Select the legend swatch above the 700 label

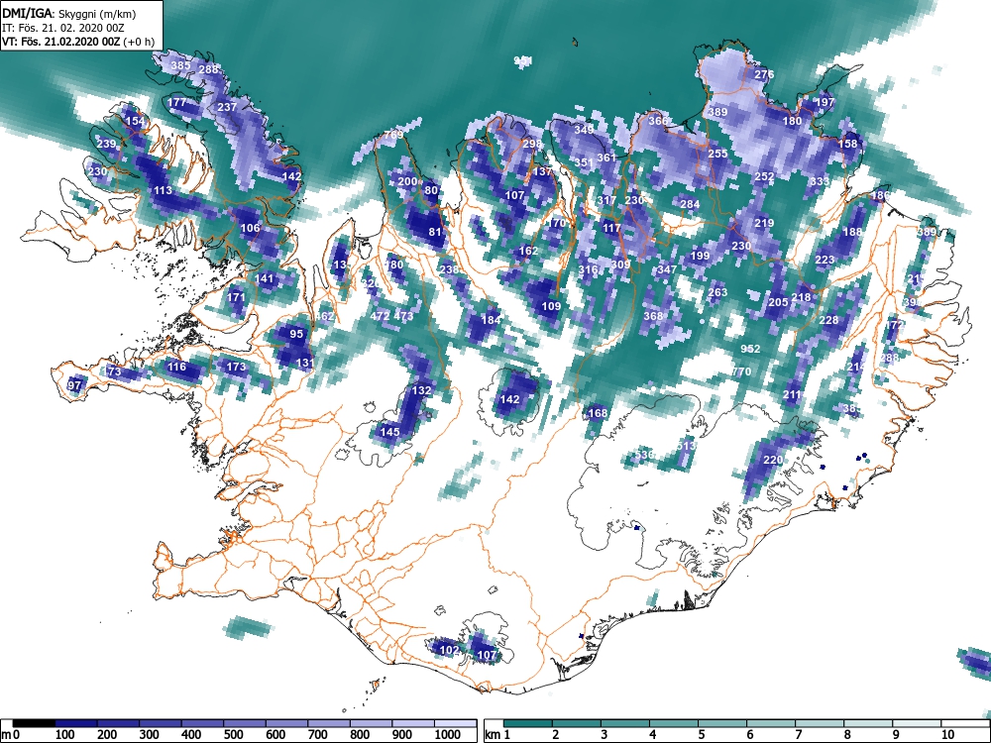tap(329, 723)
